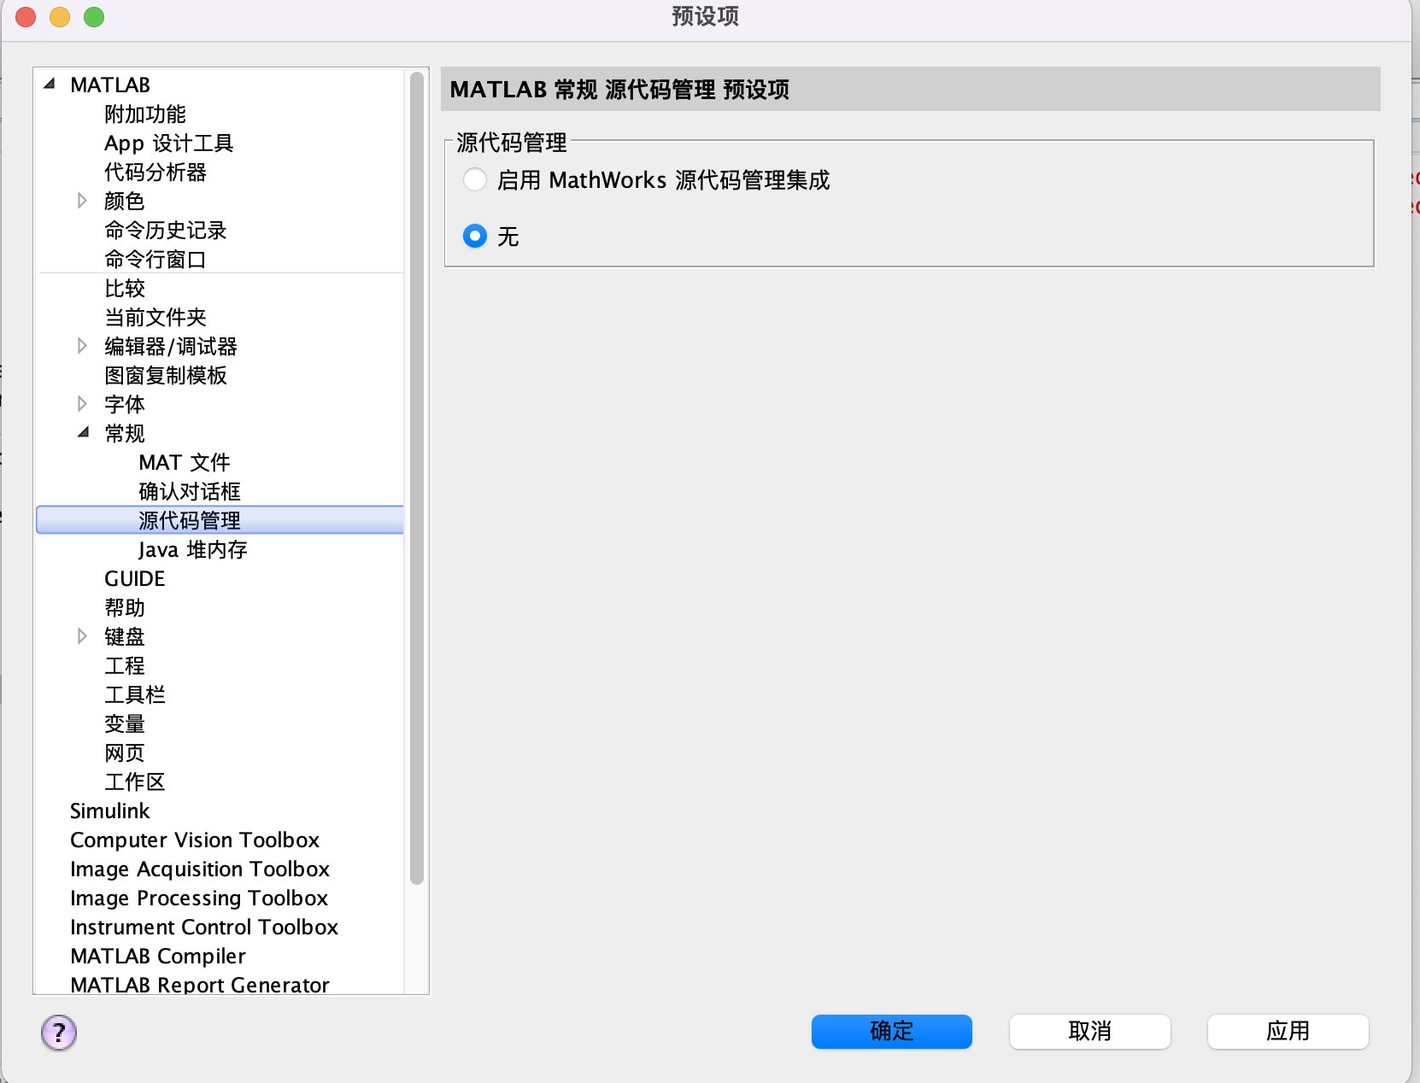Screen dimensions: 1420x1083
Task: Collapse the MATLAB tree root
Action: 49,84
